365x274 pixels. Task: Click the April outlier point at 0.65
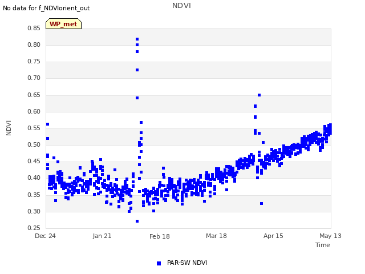[x=259, y=95]
